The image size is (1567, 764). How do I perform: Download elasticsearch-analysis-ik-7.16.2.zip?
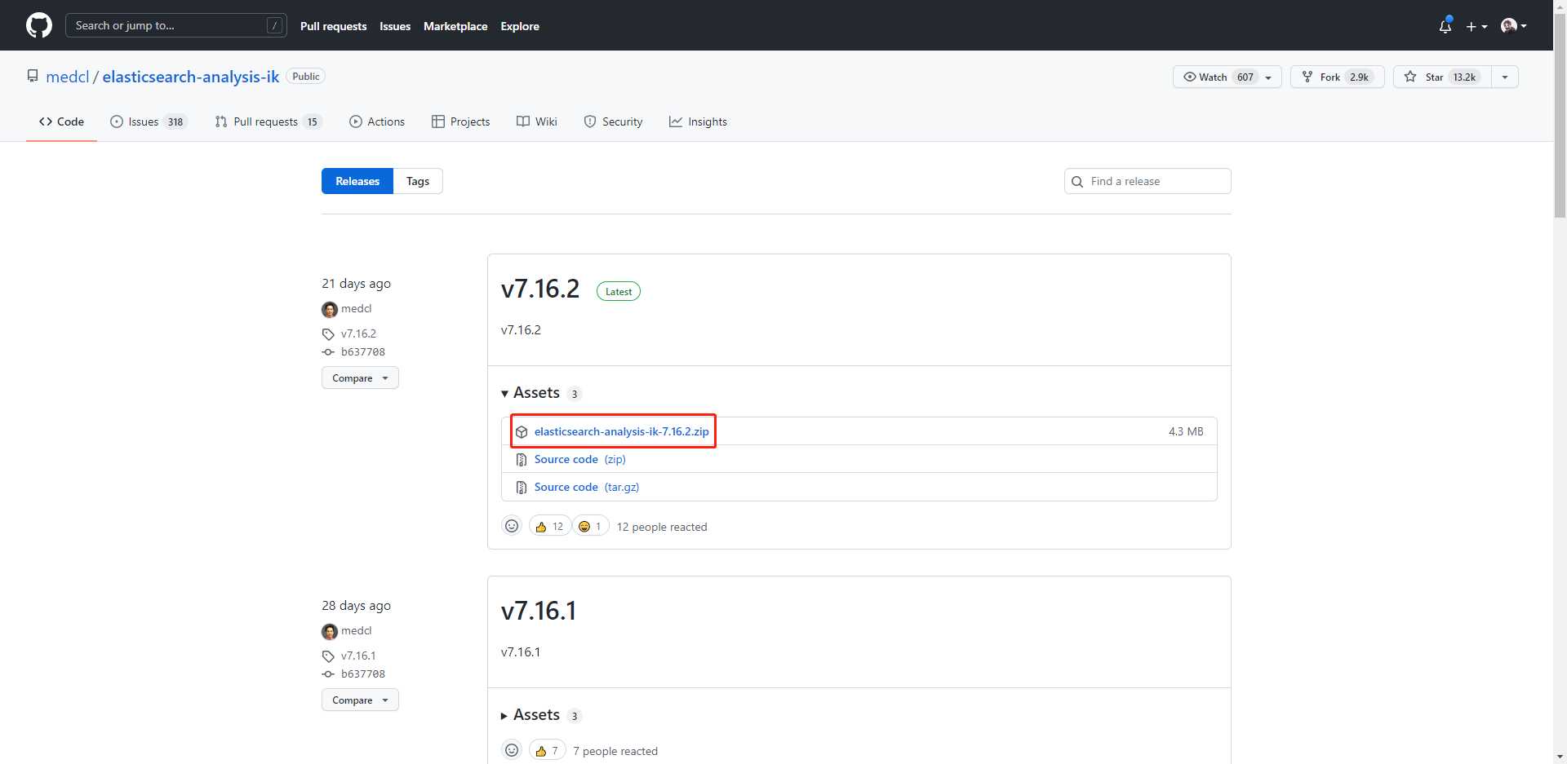(622, 431)
